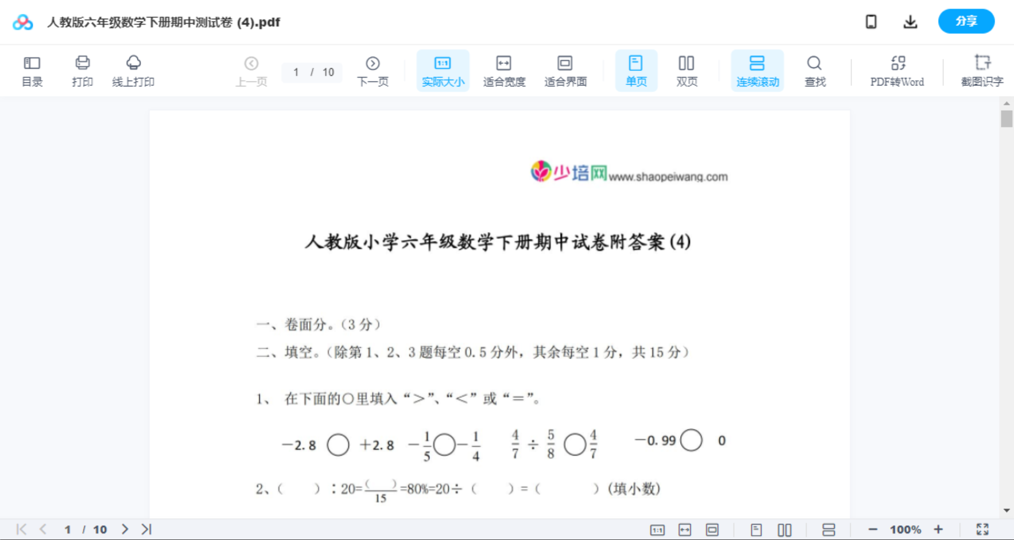Viewport: 1014px width, 540px height.
Task: Click the download icon in the top bar
Action: (910, 21)
